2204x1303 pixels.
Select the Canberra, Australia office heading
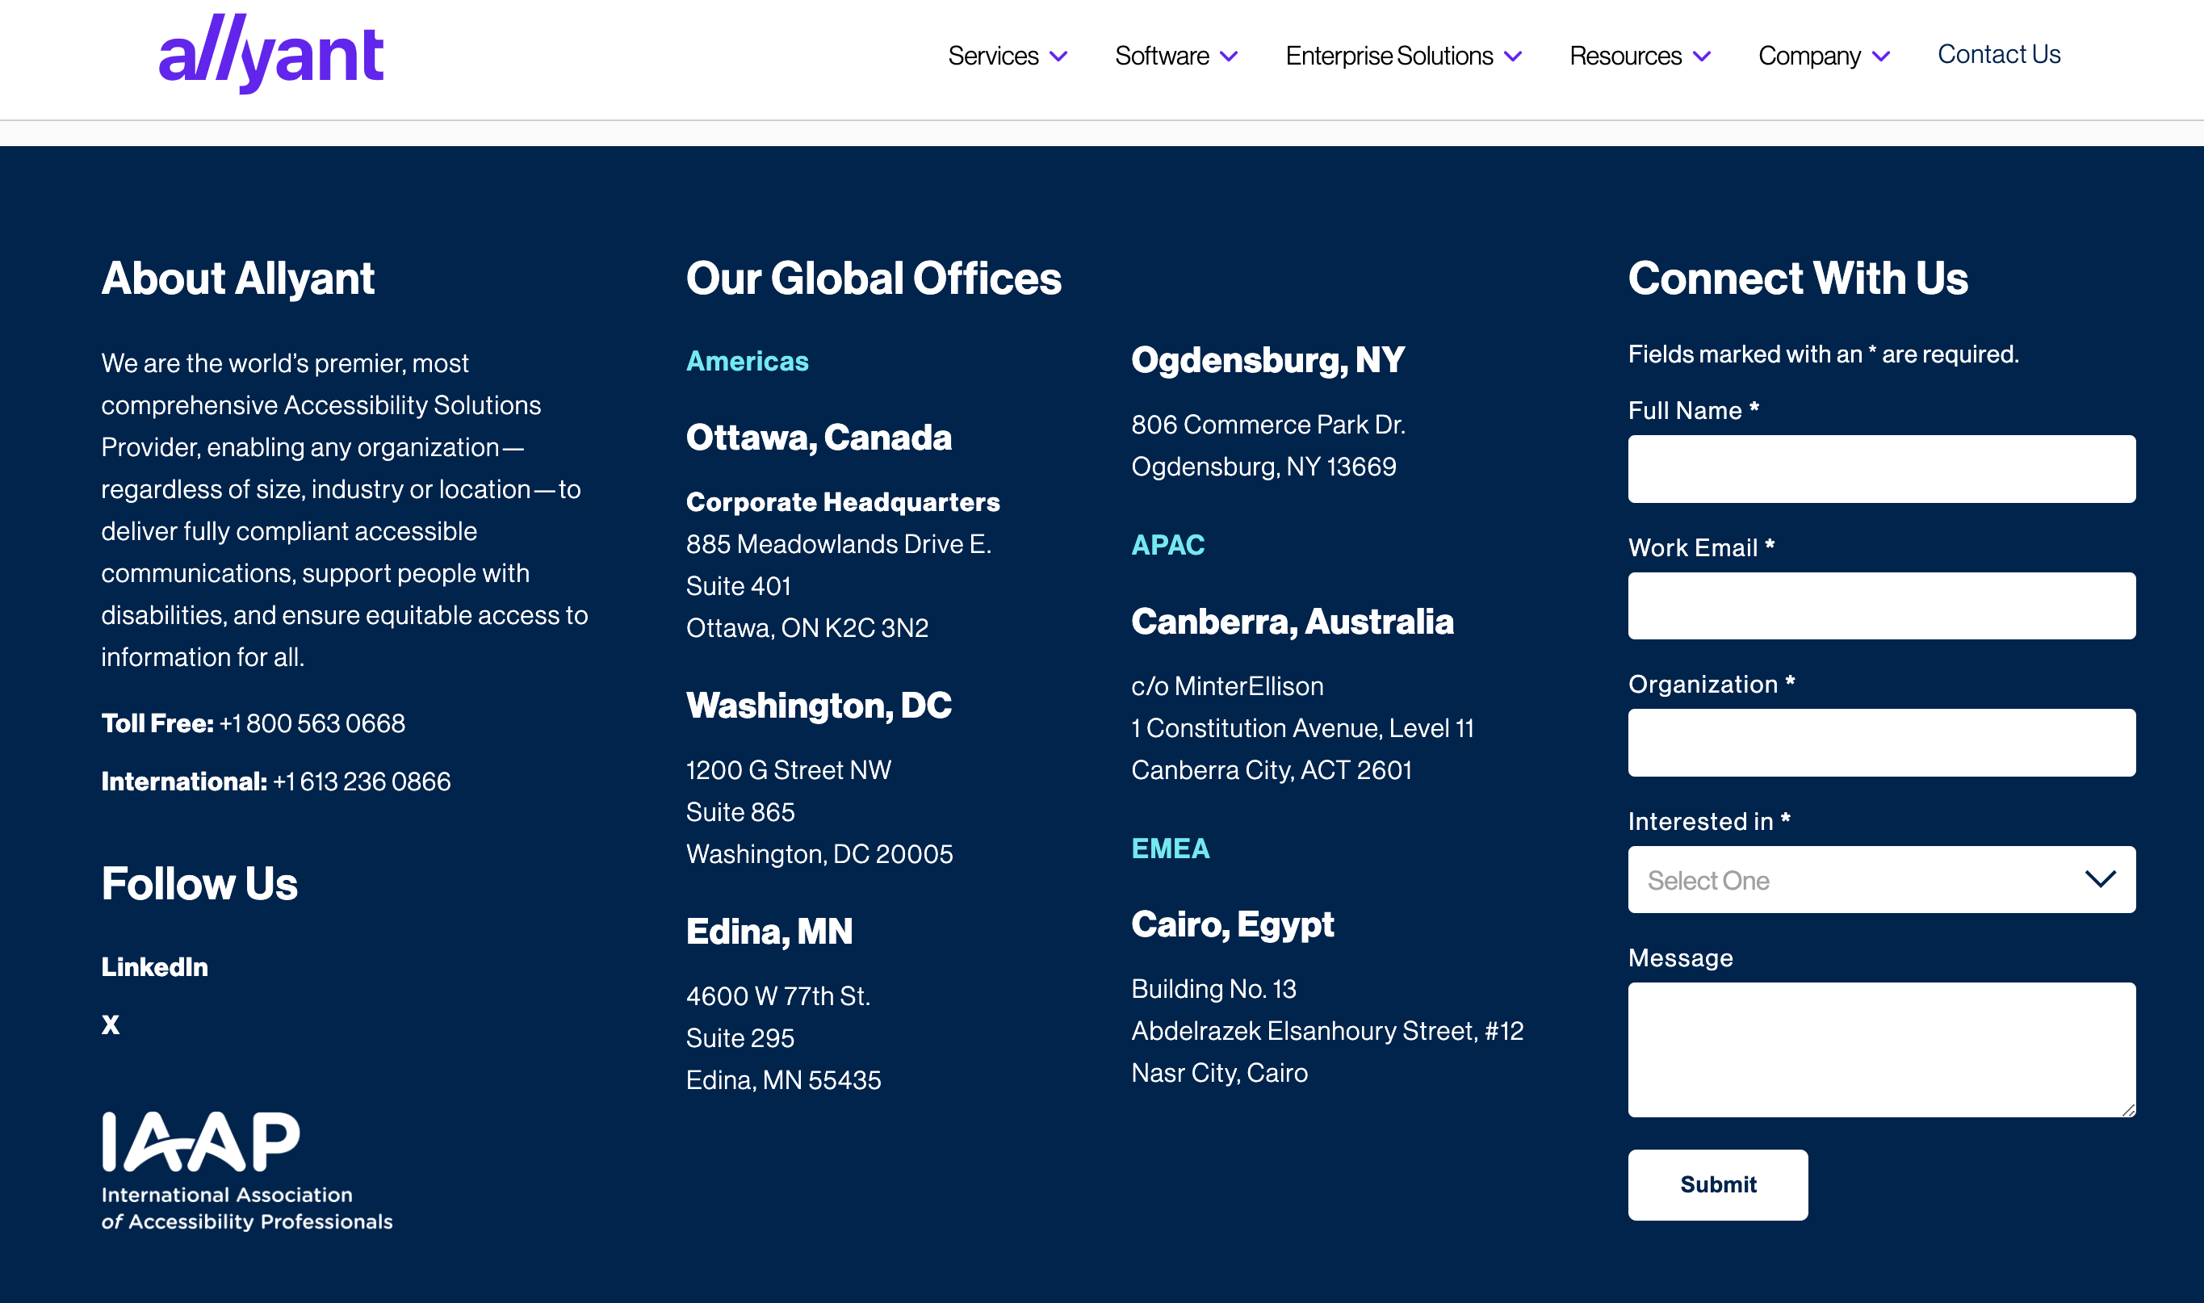pos(1293,622)
